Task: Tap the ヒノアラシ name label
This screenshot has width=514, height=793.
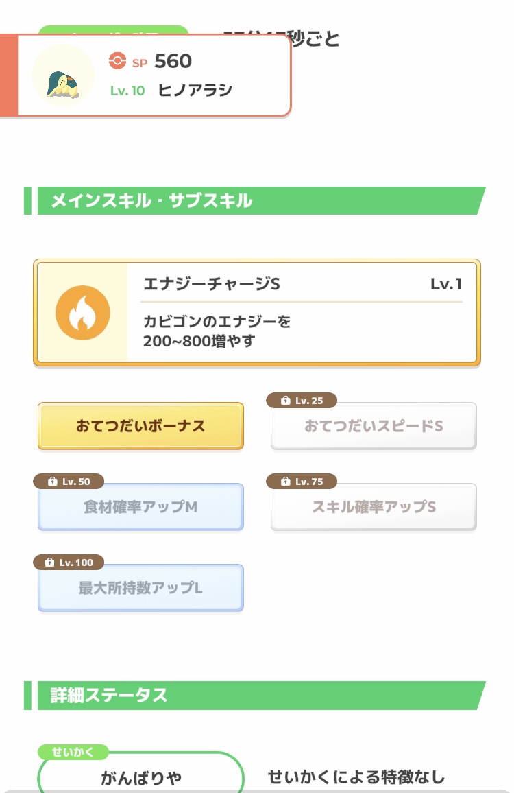Action: pos(195,91)
